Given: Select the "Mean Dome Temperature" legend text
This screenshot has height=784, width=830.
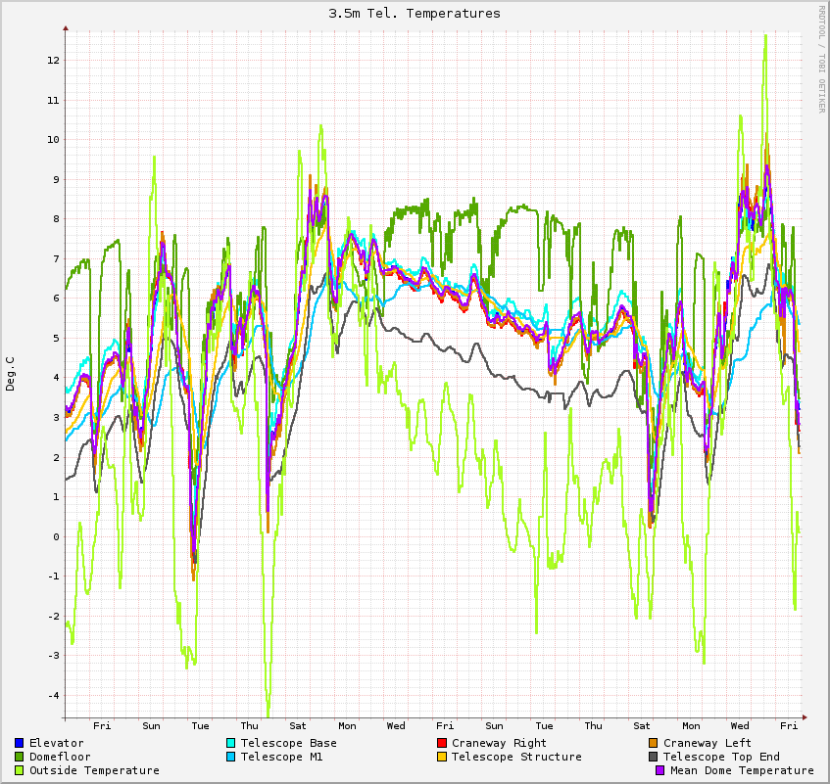Looking at the screenshot, I should (x=742, y=770).
